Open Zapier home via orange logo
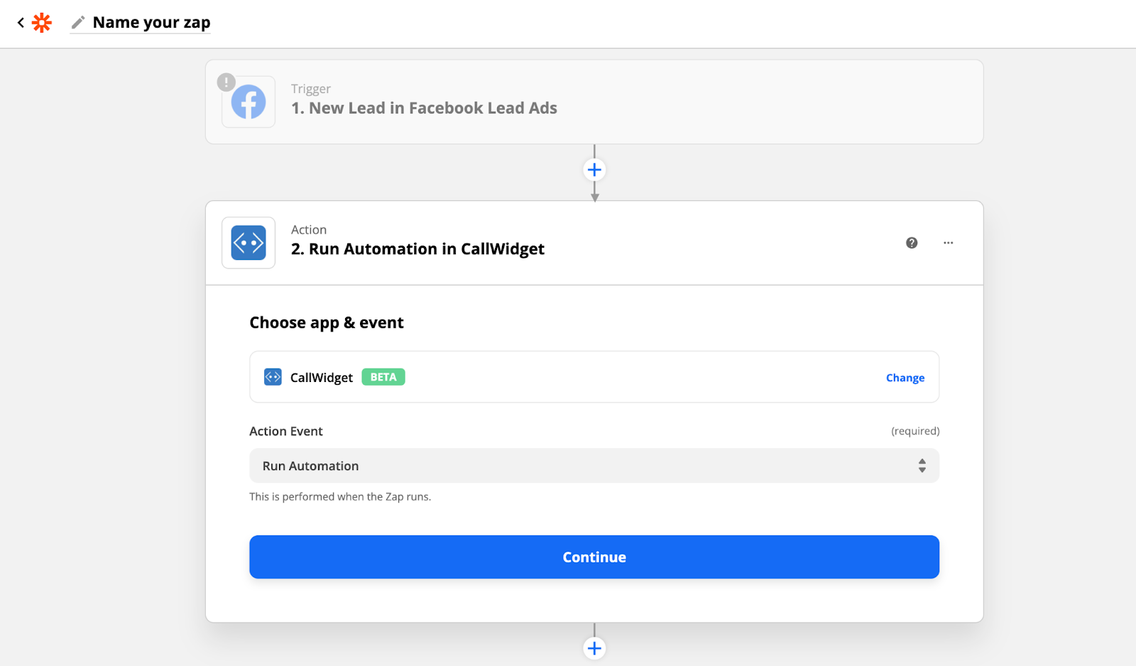 coord(42,23)
